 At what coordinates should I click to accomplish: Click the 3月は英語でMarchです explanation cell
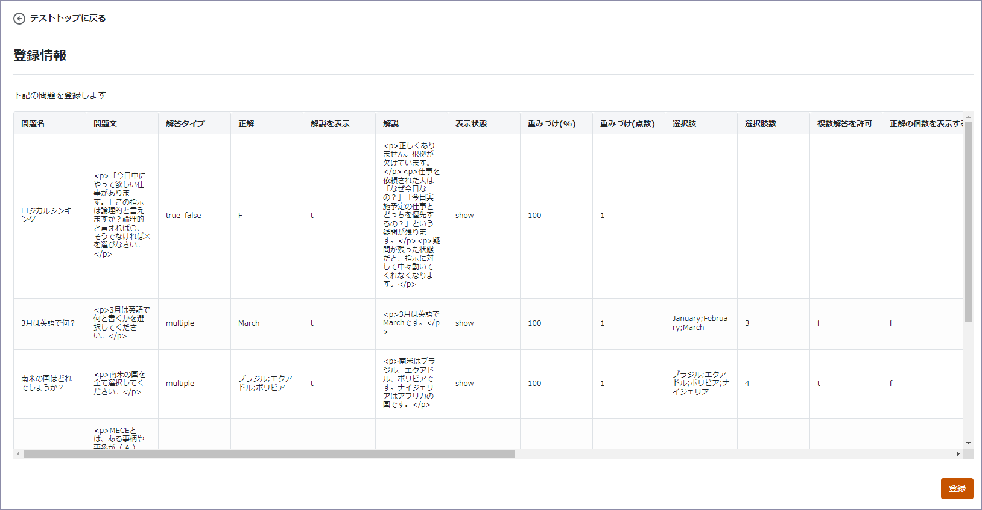click(411, 323)
